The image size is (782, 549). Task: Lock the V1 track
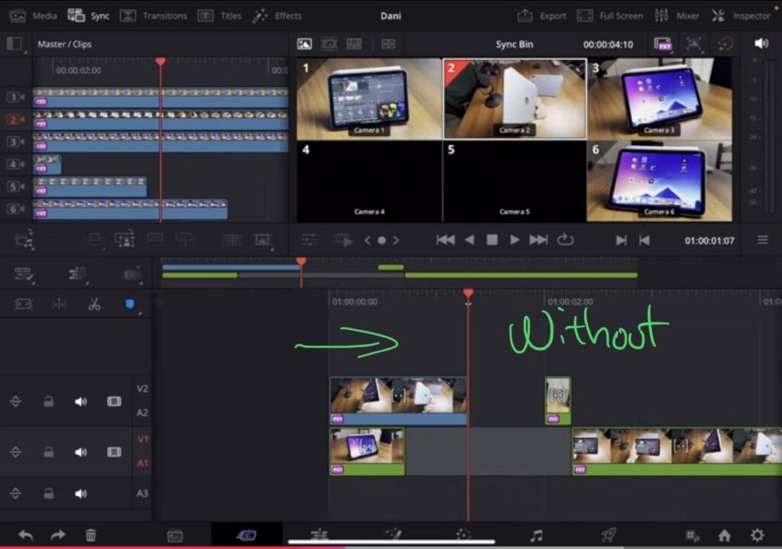[x=48, y=451]
